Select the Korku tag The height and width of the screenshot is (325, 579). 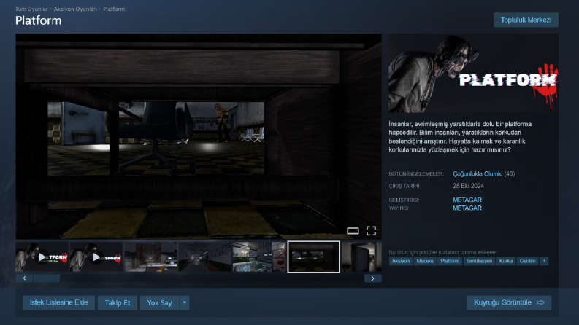tap(505, 261)
